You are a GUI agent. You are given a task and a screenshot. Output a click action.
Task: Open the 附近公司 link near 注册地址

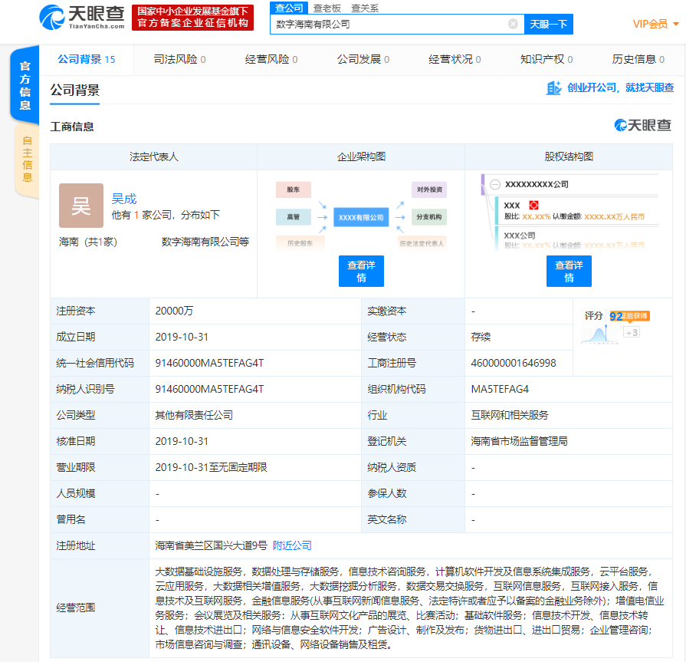pos(292,545)
